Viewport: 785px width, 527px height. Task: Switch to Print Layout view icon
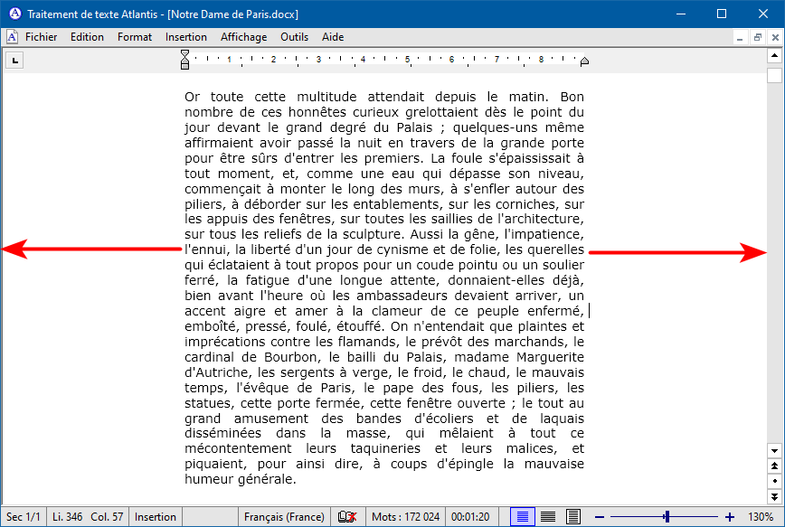573,516
